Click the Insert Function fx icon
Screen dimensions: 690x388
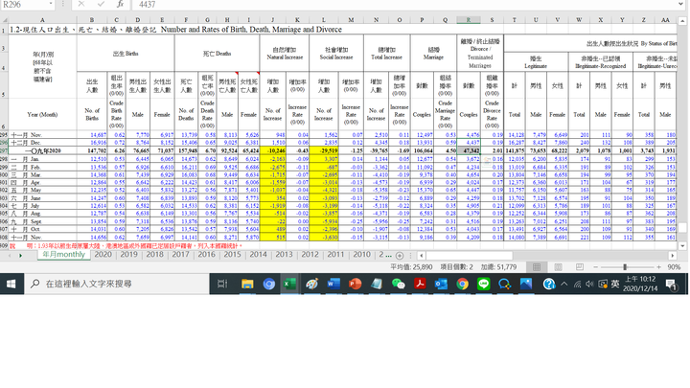point(120,5)
